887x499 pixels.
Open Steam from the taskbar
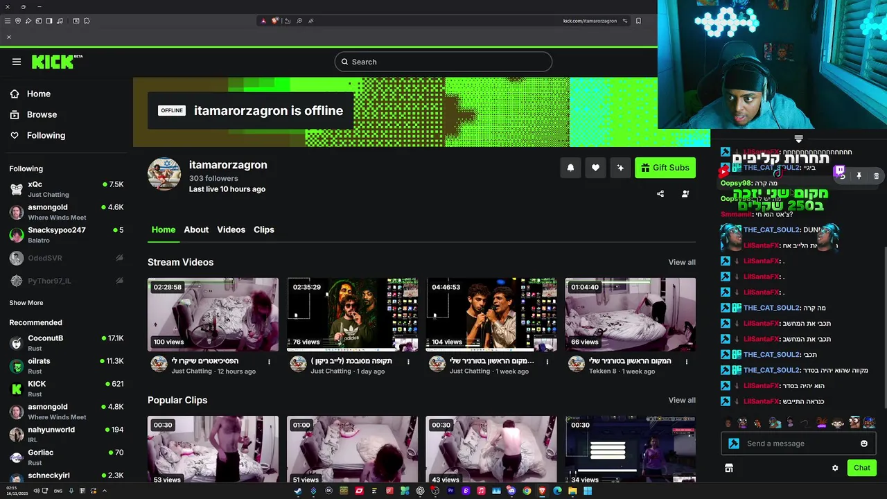point(298,491)
